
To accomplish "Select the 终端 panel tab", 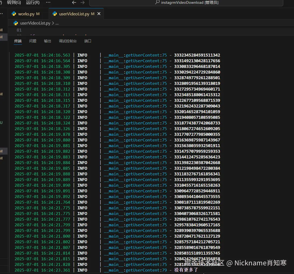I will (x=18, y=41).
